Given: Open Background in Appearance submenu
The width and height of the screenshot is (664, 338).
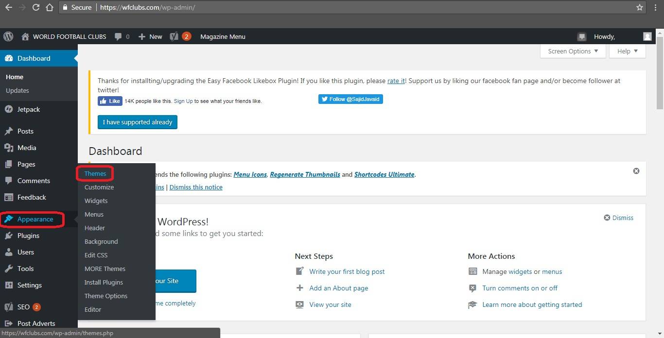Looking at the screenshot, I should pos(101,241).
